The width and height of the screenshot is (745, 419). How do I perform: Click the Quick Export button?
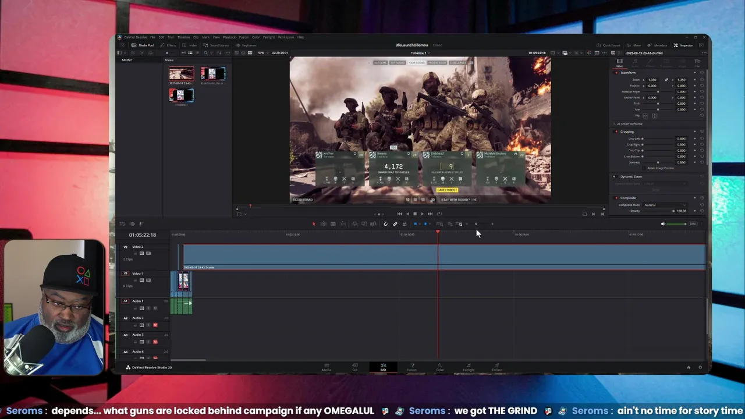coord(608,45)
